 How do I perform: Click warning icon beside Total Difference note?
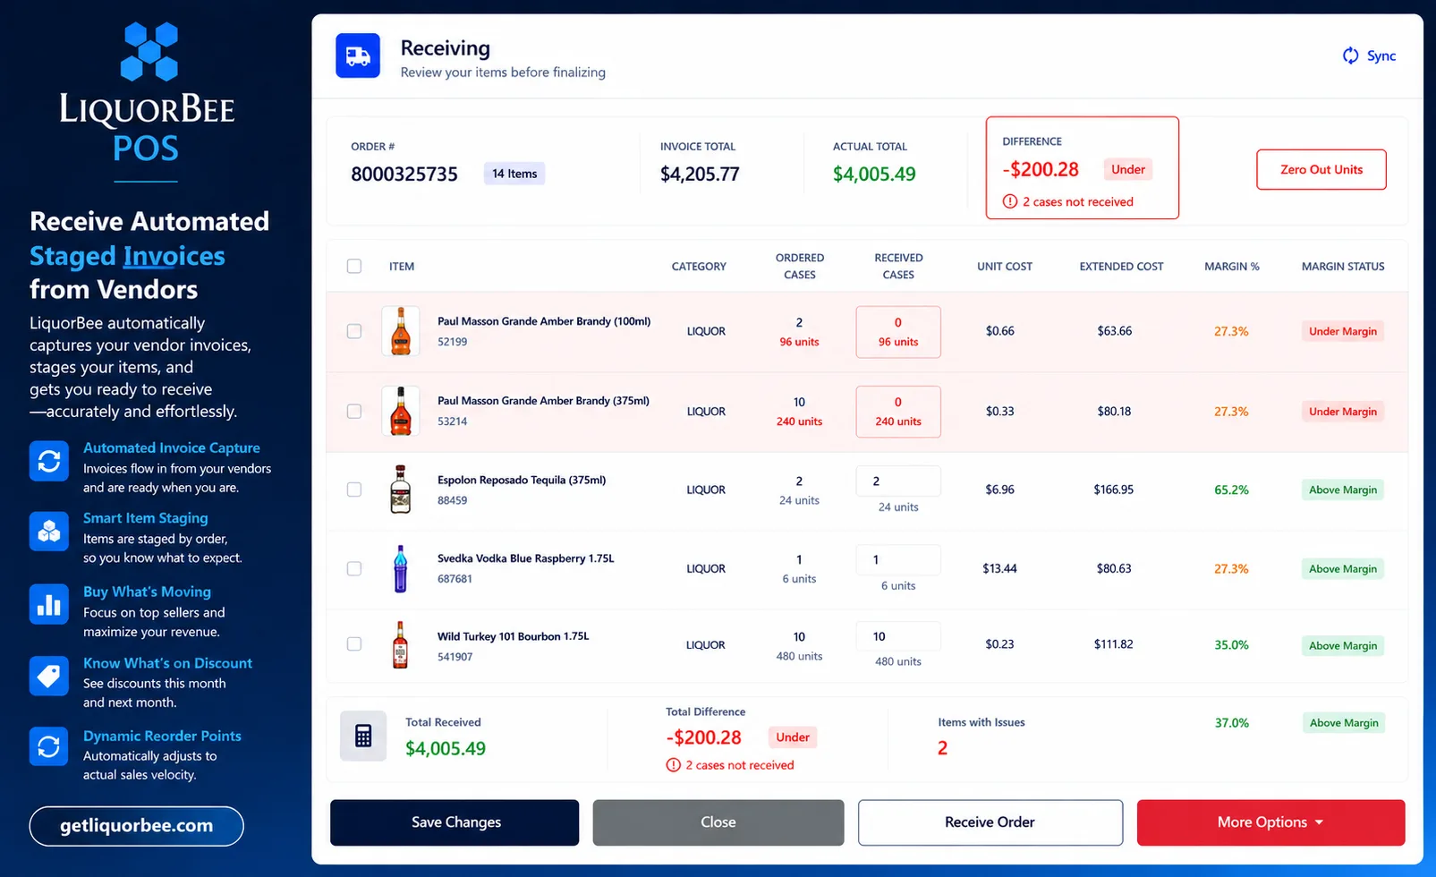point(674,765)
